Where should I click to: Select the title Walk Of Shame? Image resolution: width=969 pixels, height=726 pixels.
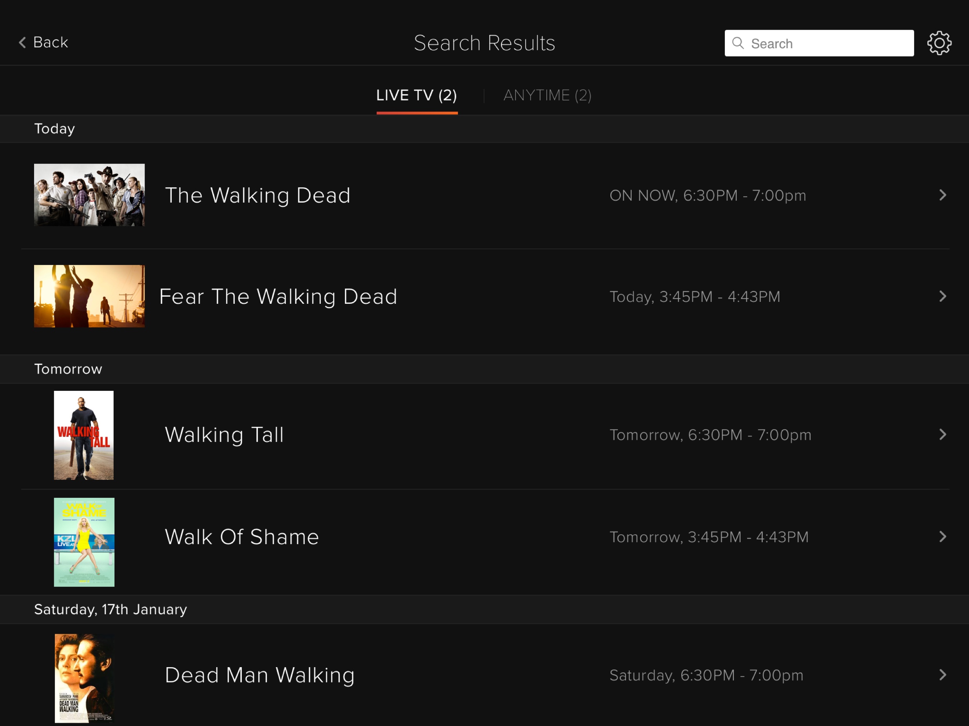coord(242,537)
